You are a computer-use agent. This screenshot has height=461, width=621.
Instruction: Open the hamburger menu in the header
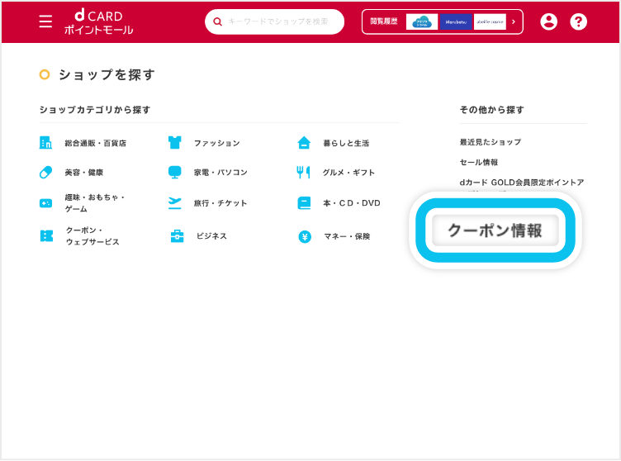(45, 21)
